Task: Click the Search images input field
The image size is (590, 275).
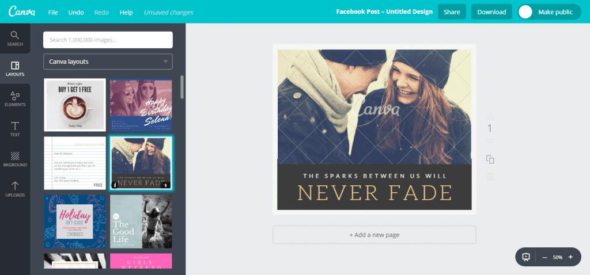Action: tap(108, 40)
